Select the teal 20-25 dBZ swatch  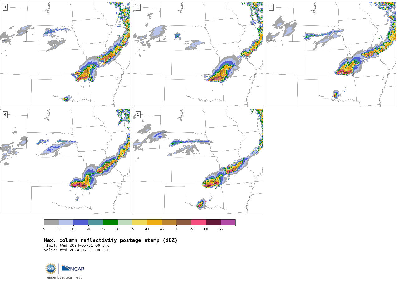click(95, 222)
